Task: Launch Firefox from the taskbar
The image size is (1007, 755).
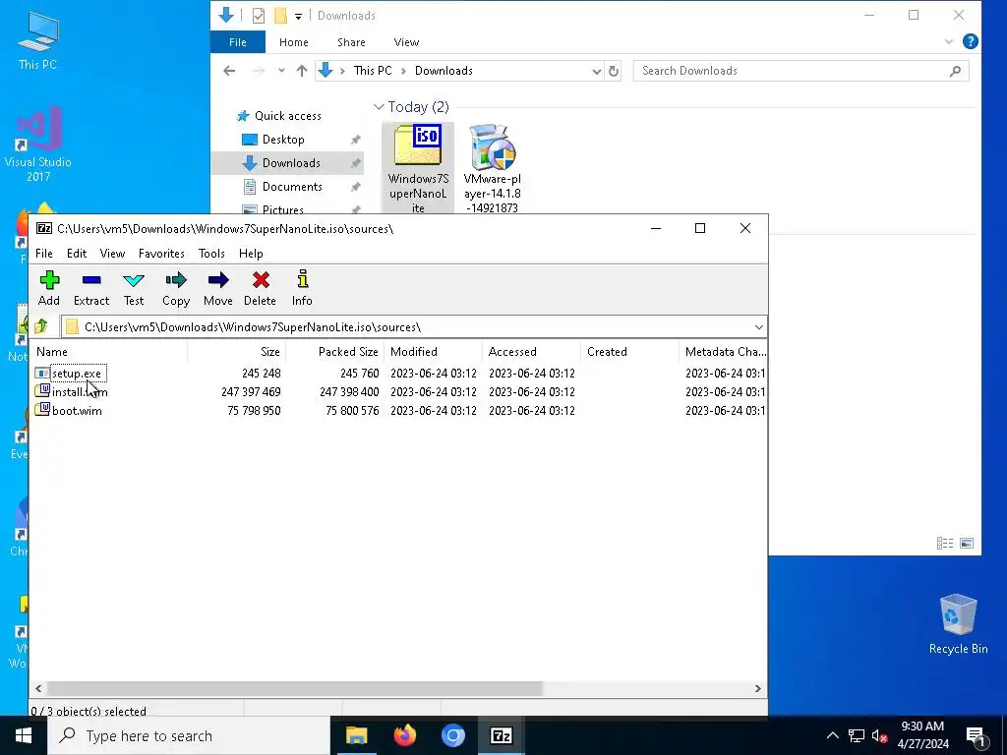Action: click(404, 735)
